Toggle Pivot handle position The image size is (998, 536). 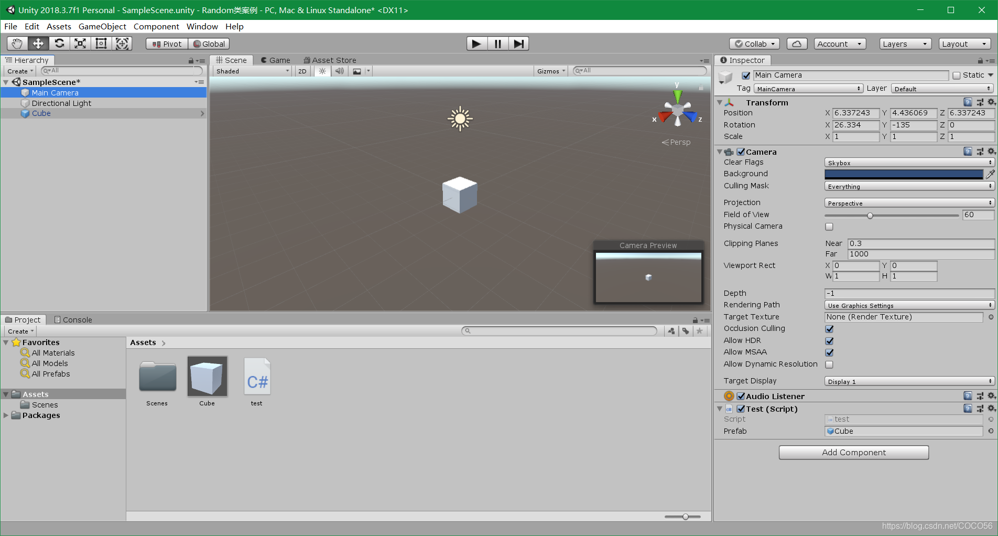167,44
